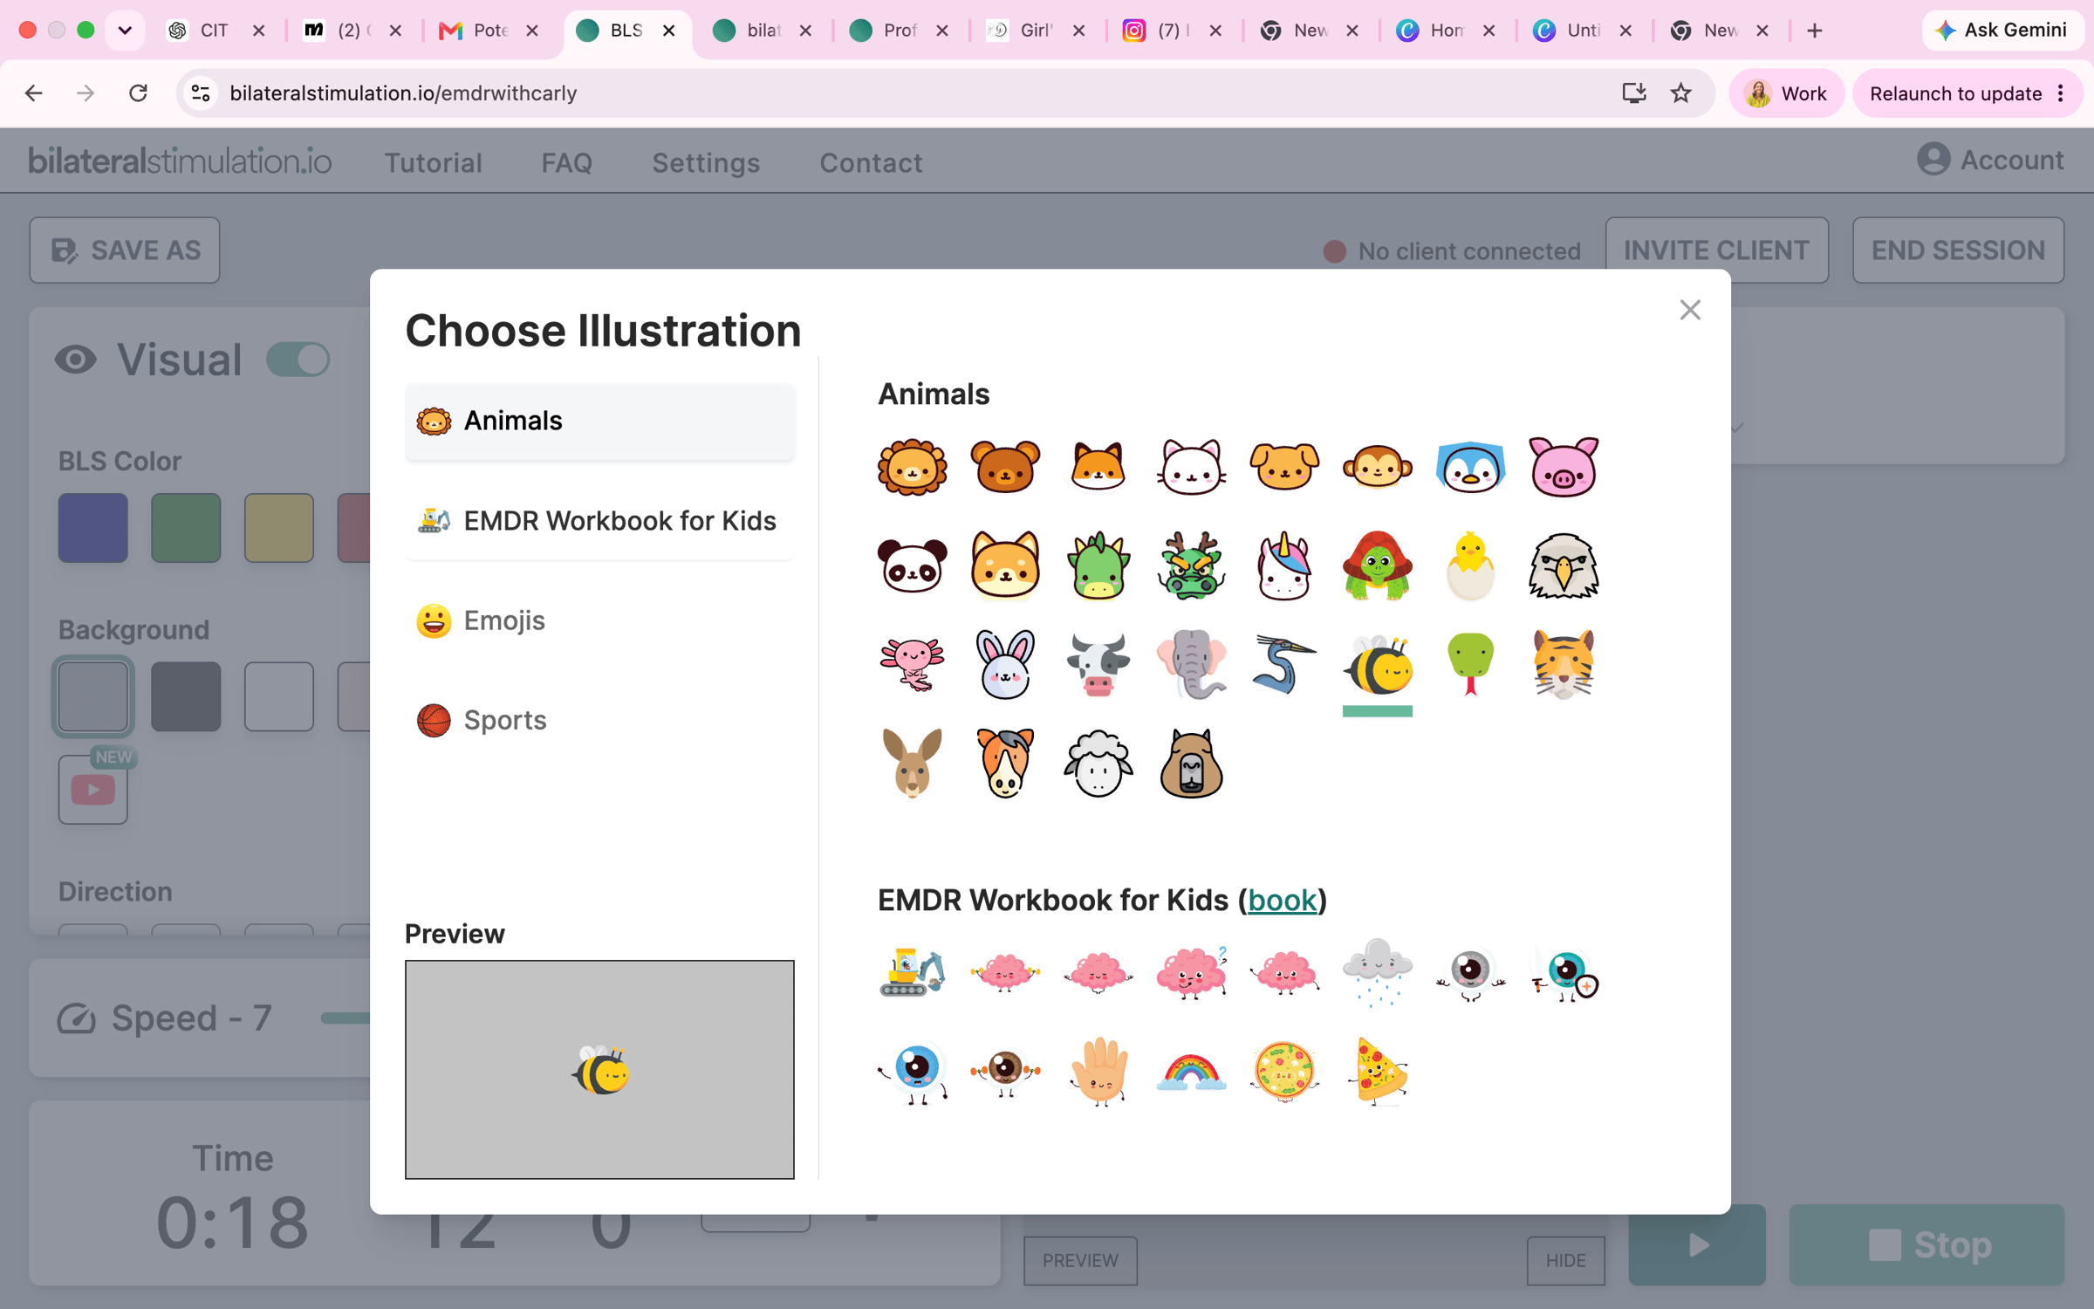Switch to the Sports category
Viewport: 2094px width, 1309px height.
tap(600, 720)
